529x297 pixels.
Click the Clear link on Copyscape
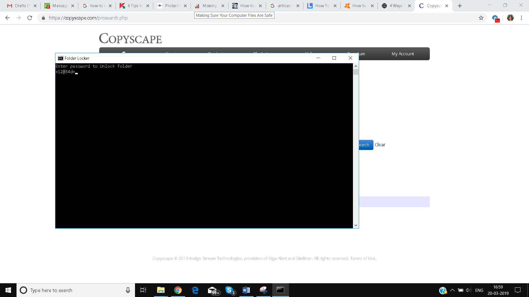pyautogui.click(x=380, y=145)
